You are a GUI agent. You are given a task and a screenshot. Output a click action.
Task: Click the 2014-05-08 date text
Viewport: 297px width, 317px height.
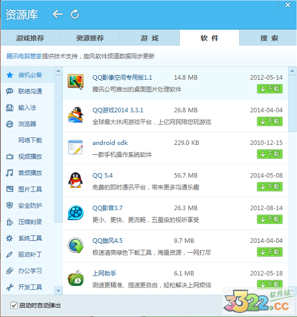266,176
